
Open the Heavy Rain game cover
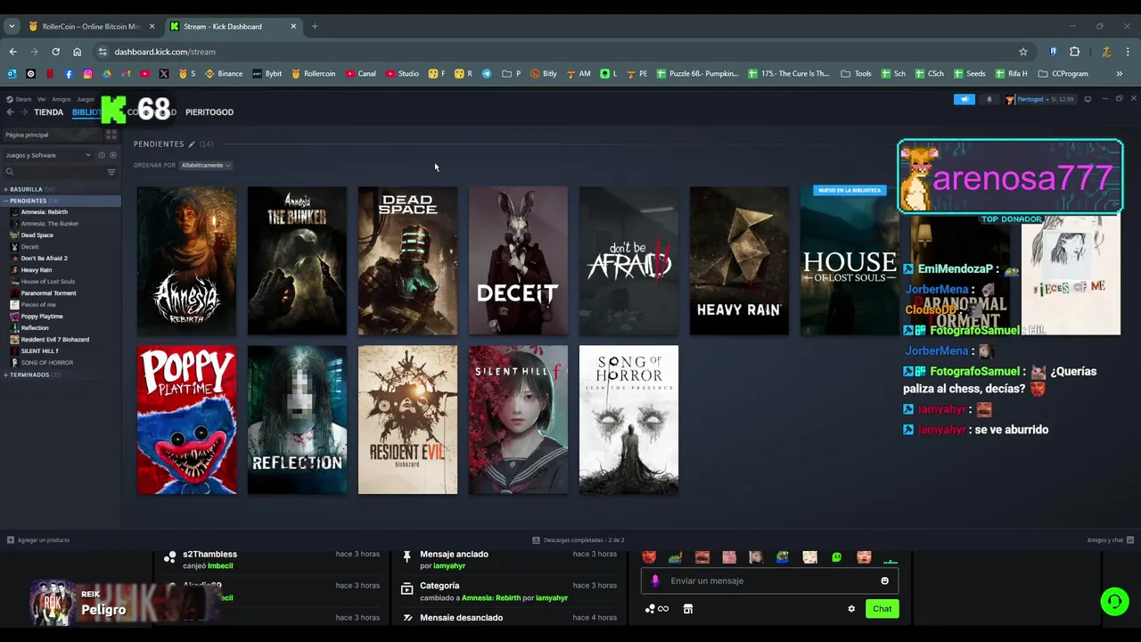click(739, 260)
